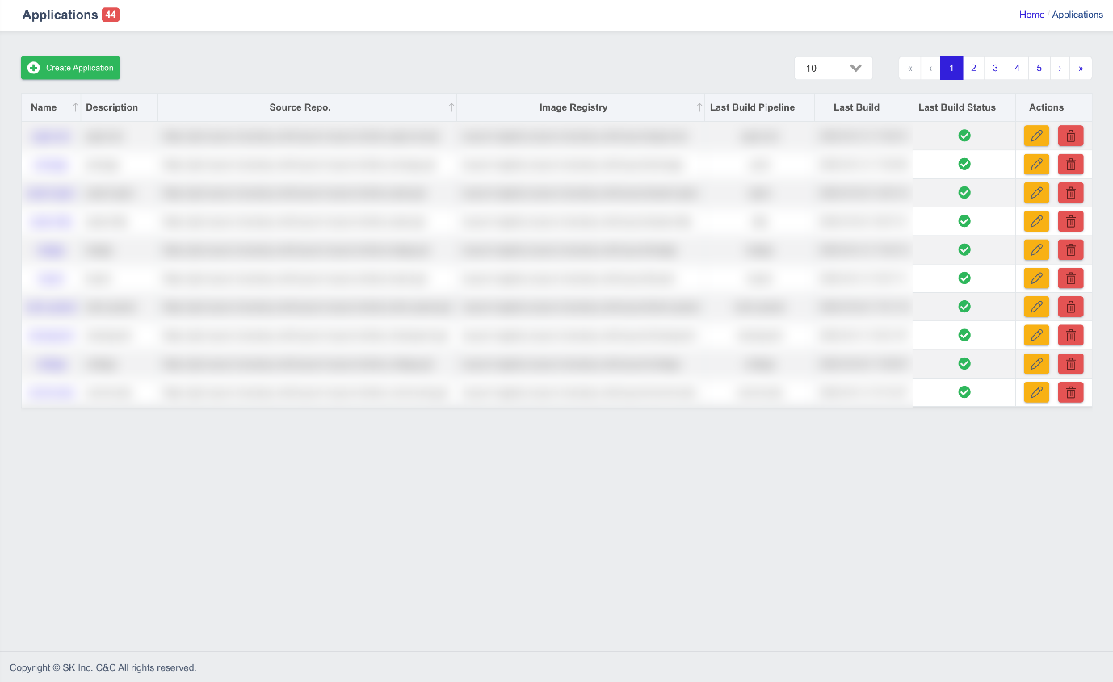Viewport: 1113px width, 682px height.
Task: Open the Applications breadcrumb link
Action: pos(1077,15)
